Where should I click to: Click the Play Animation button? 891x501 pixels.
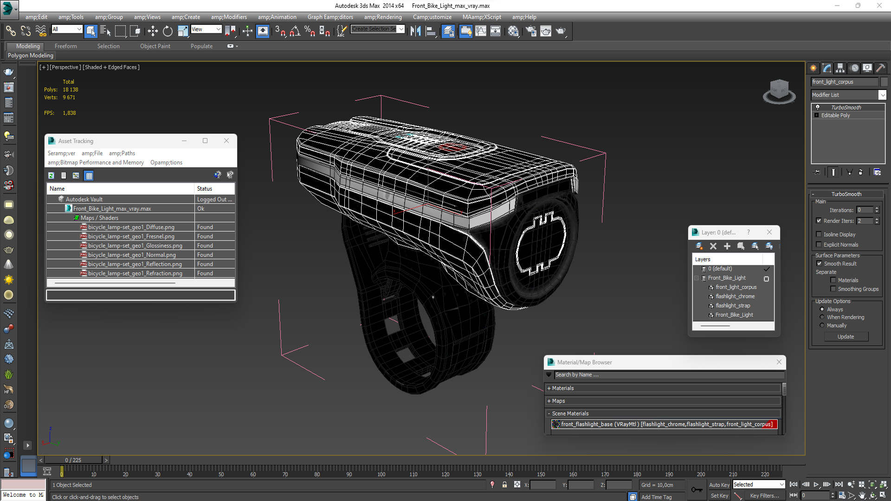click(816, 484)
